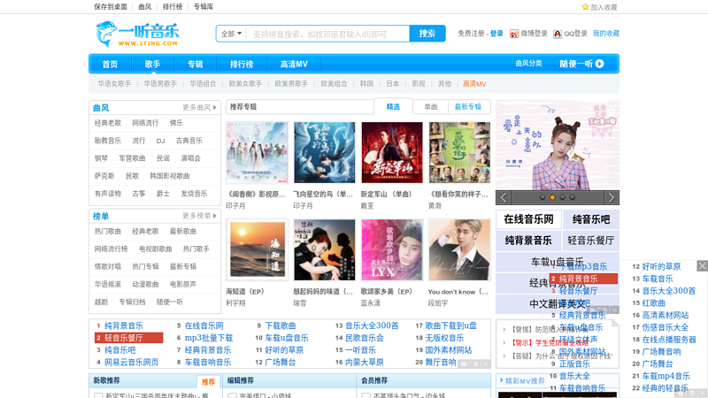
Task: Click the 搜索 button
Action: click(x=427, y=34)
